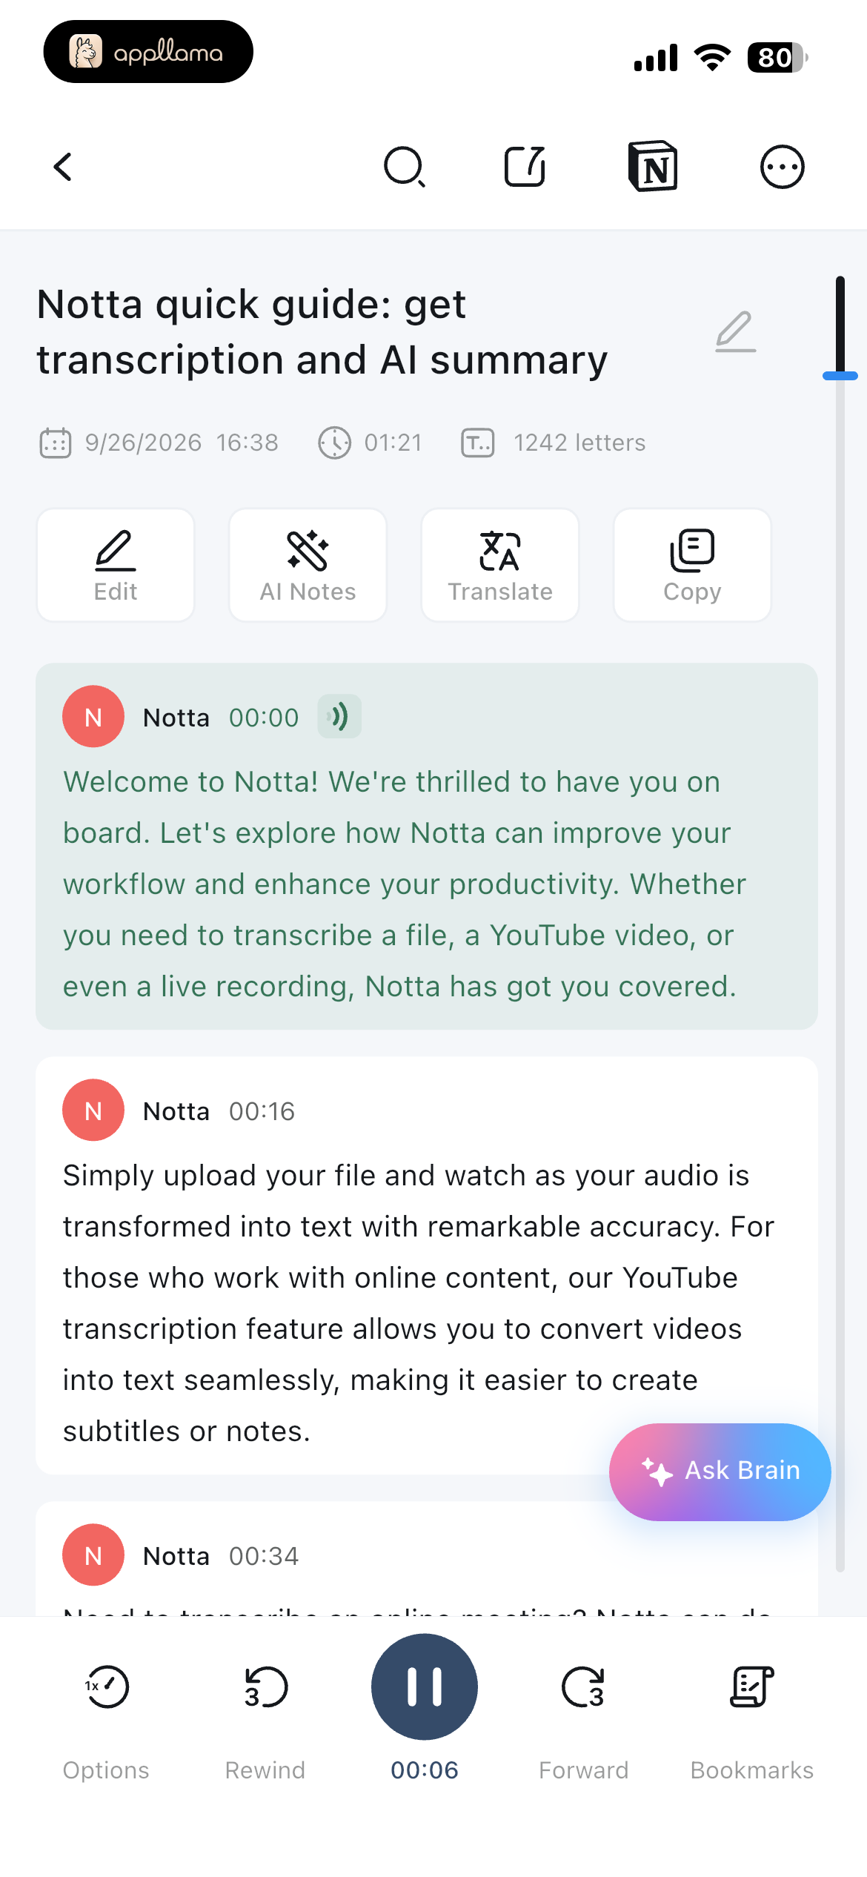The image size is (867, 1877).
Task: Tap the title "Notta quick guide"
Action: click(x=322, y=332)
